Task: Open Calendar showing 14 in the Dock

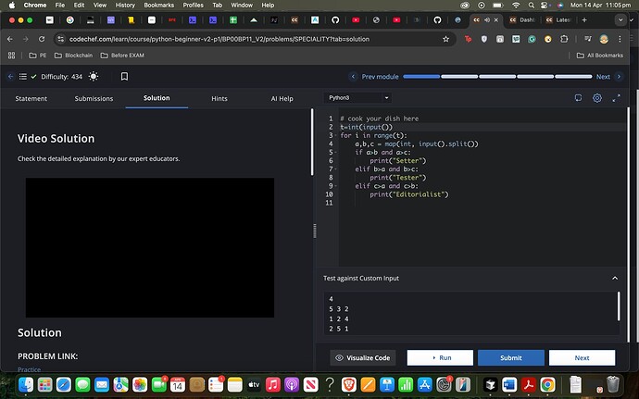Action: (178, 384)
